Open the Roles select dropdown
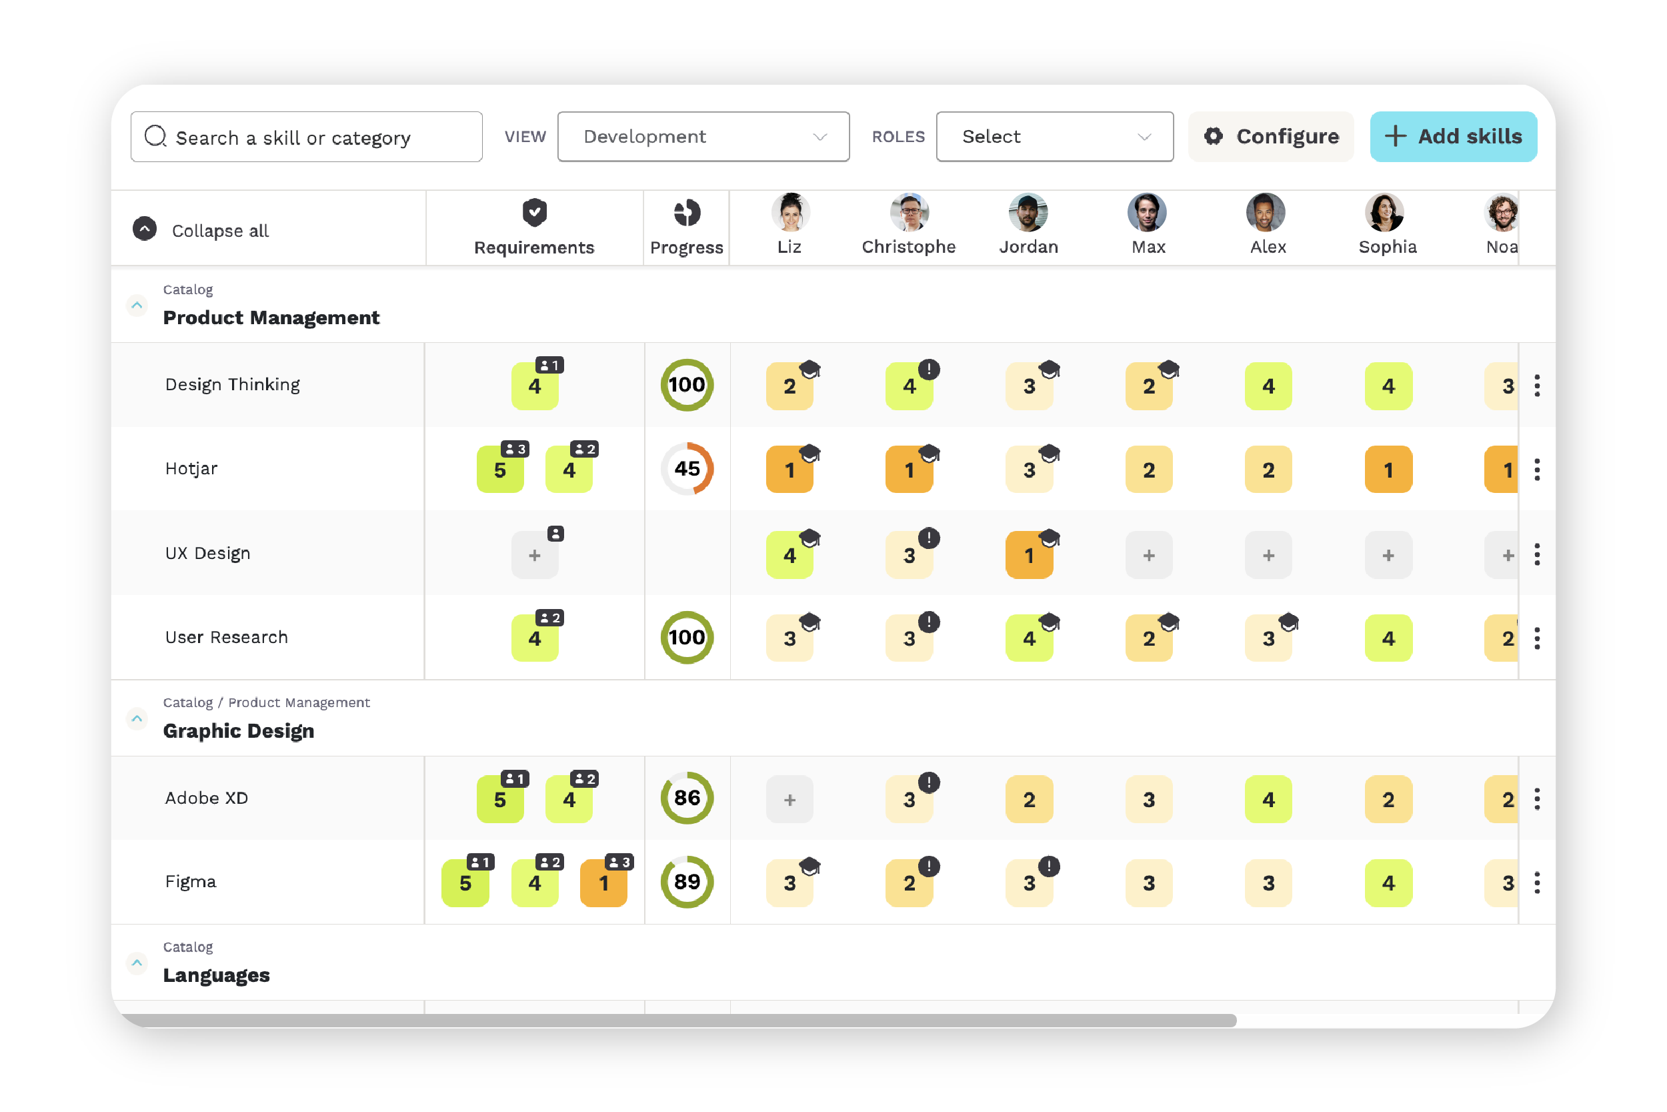The width and height of the screenshot is (1667, 1112). tap(1052, 137)
